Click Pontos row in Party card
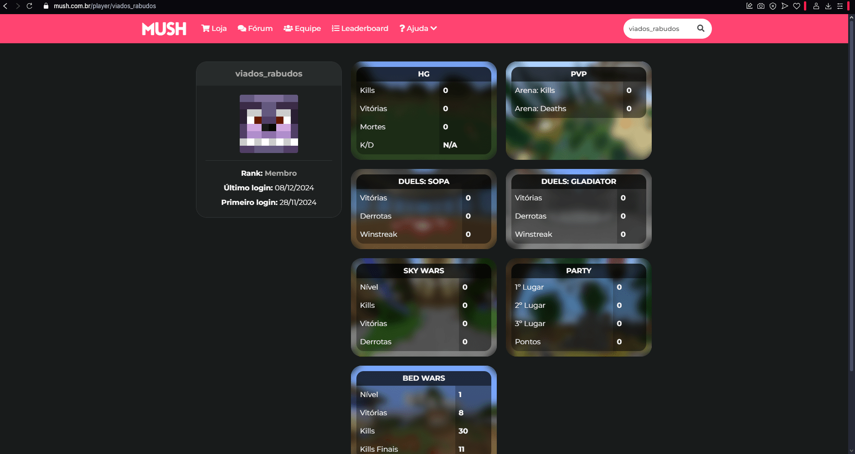The height and width of the screenshot is (454, 855). coord(579,342)
